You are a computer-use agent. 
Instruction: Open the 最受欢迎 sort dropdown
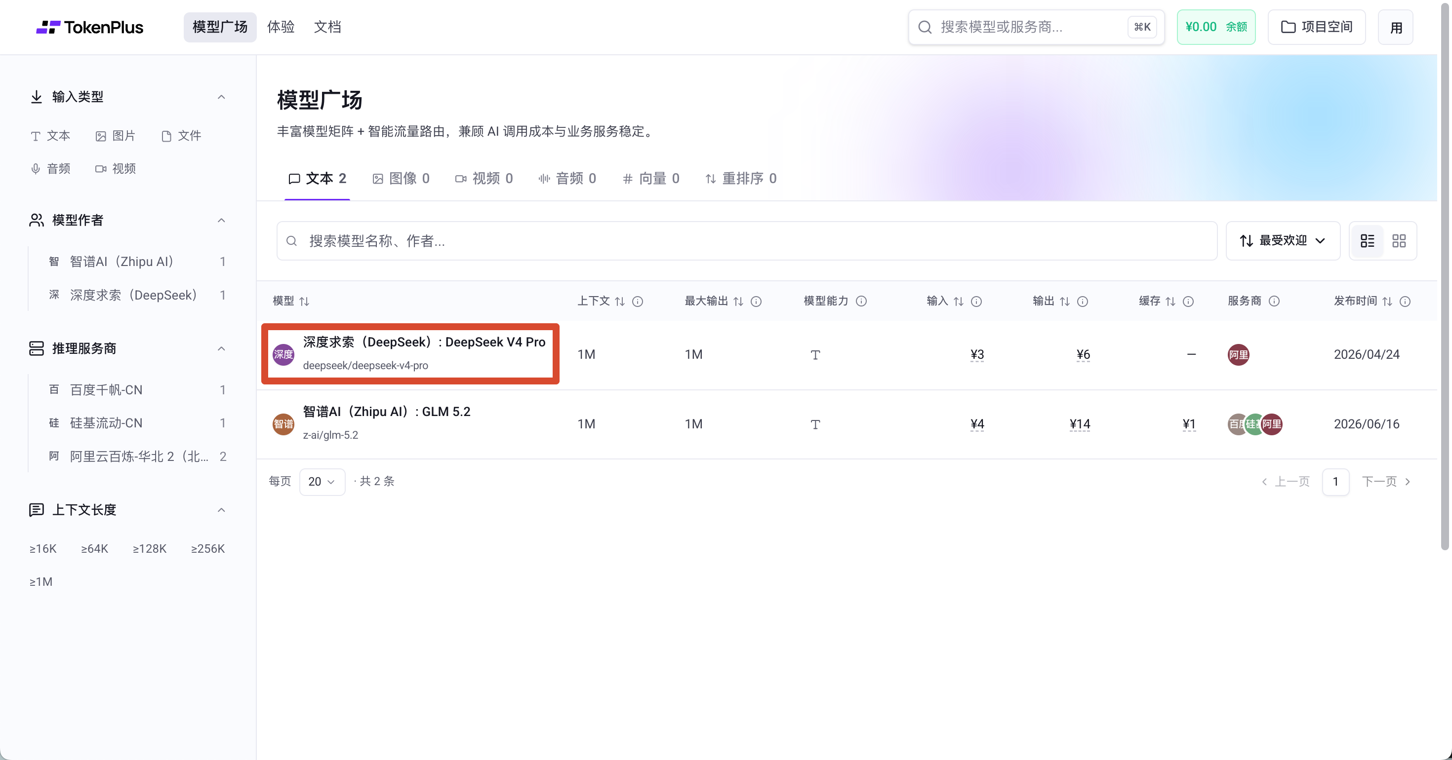(x=1283, y=241)
